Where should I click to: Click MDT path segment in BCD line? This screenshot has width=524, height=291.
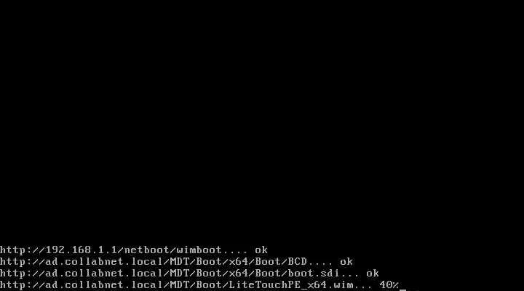pos(180,262)
